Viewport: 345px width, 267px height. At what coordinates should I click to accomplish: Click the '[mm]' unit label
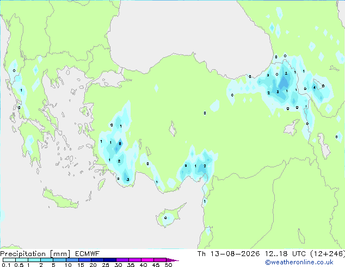coord(60,254)
